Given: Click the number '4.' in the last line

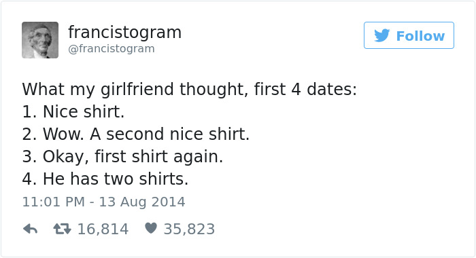Looking at the screenshot, I should pos(29,179).
